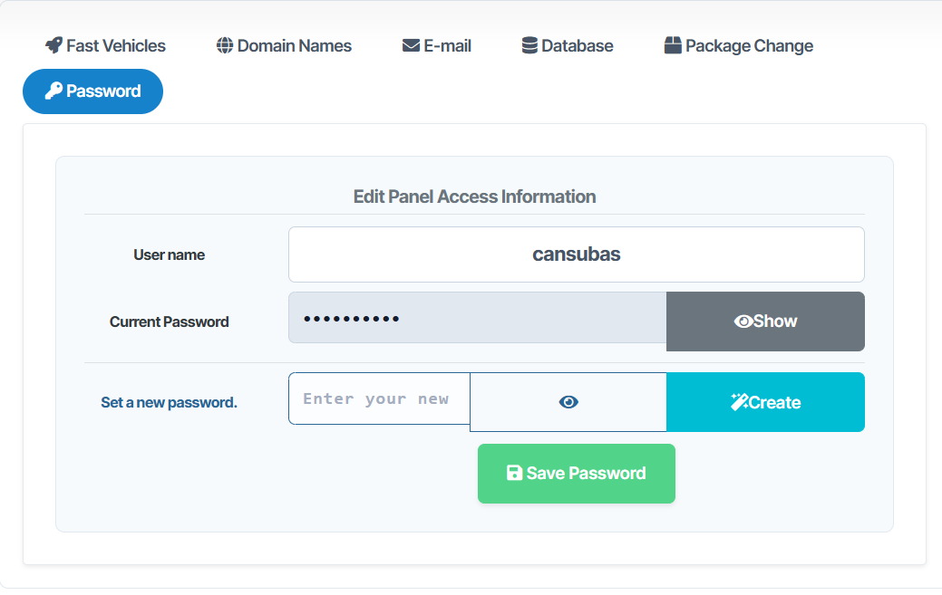Click the masked Current Password field
The image size is (942, 595).
coord(477,318)
